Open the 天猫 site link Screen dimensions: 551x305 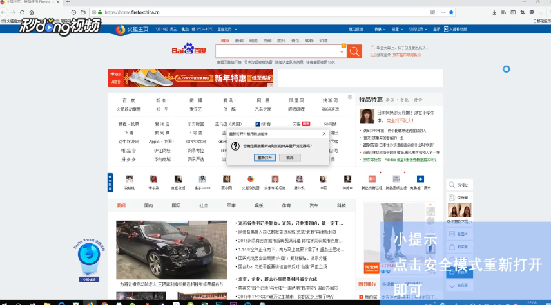point(296,124)
